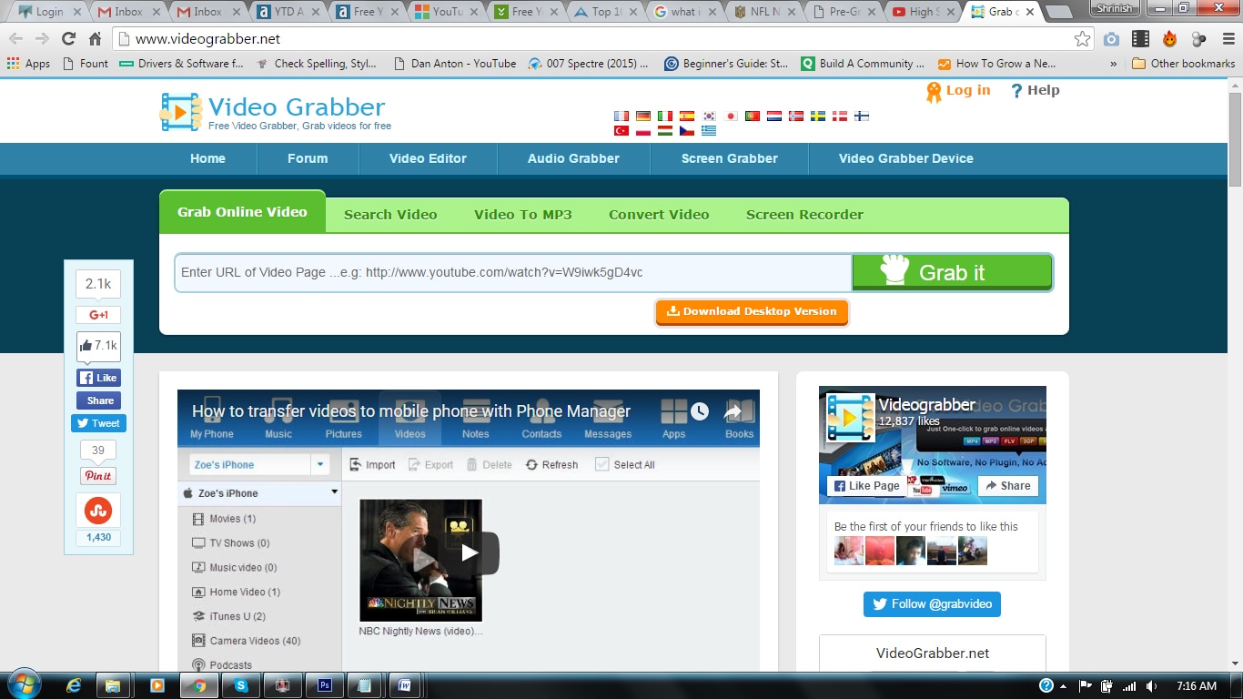This screenshot has height=699, width=1243.
Task: Switch to the Convert Video tab
Action: pyautogui.click(x=659, y=215)
